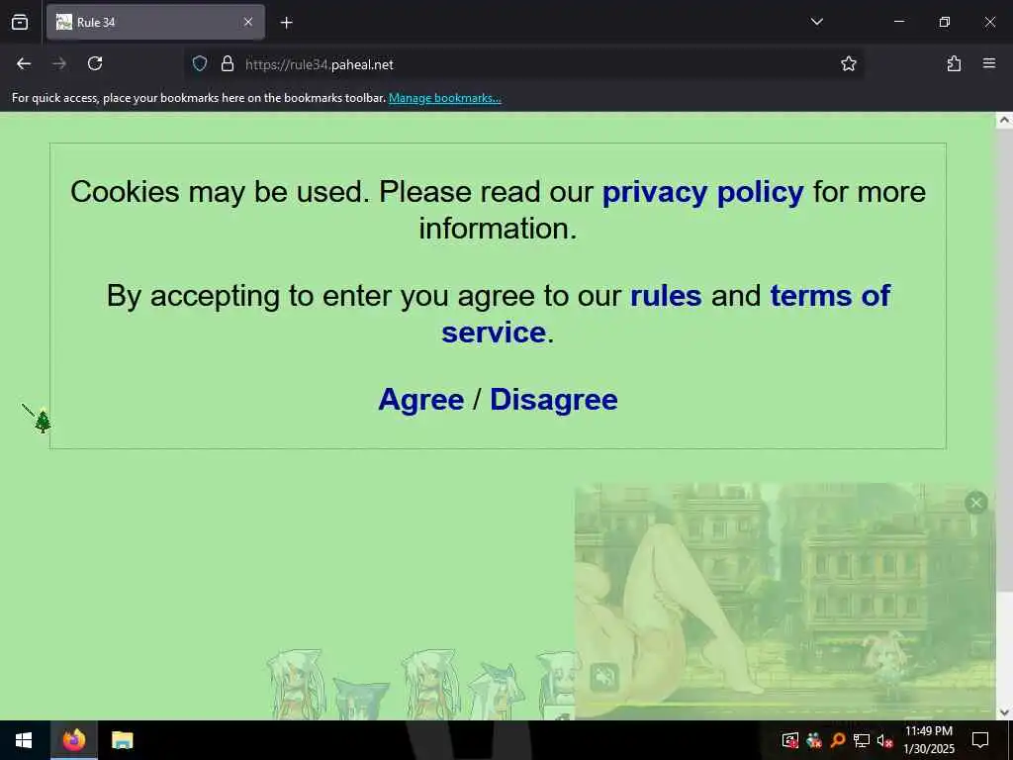The width and height of the screenshot is (1013, 760).
Task: Open the Windows notification center
Action: [x=980, y=740]
